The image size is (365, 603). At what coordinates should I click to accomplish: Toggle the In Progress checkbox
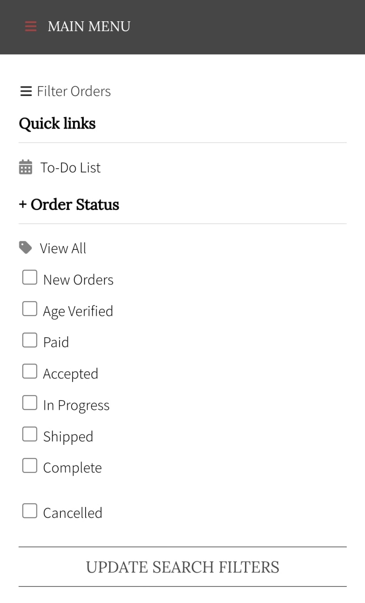[30, 402]
